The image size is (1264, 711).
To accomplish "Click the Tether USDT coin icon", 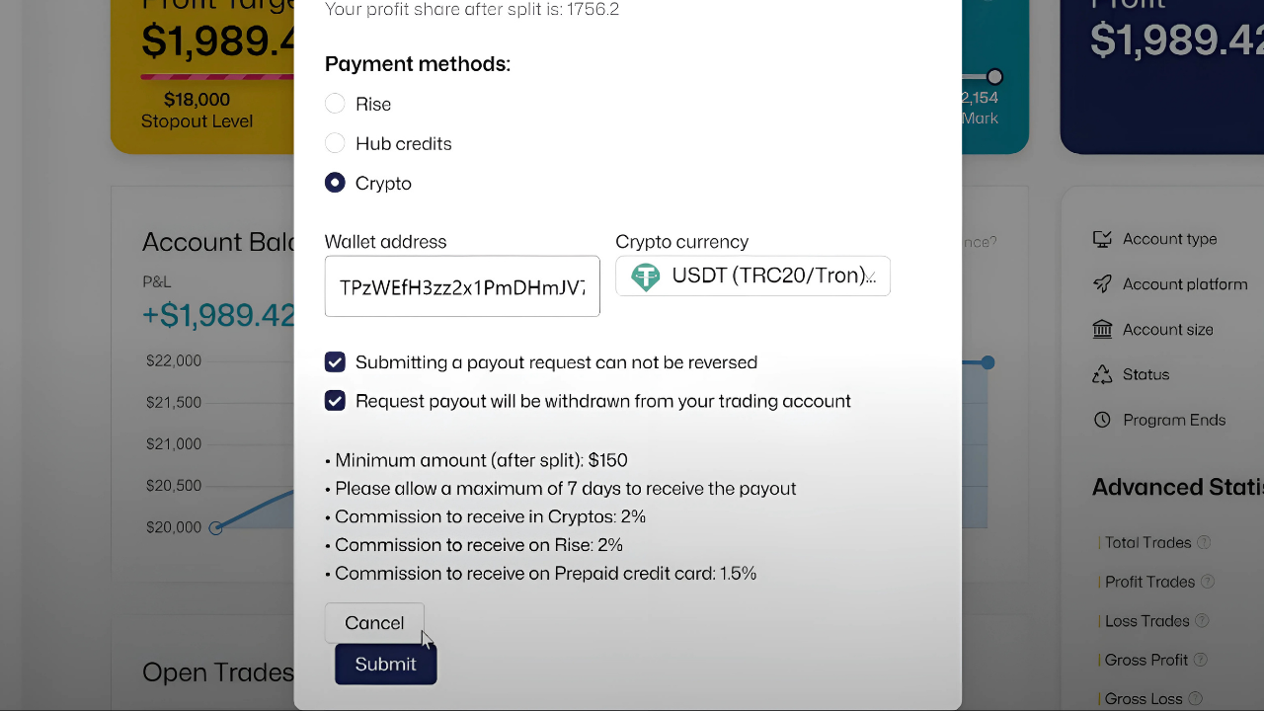I will pyautogui.click(x=646, y=276).
